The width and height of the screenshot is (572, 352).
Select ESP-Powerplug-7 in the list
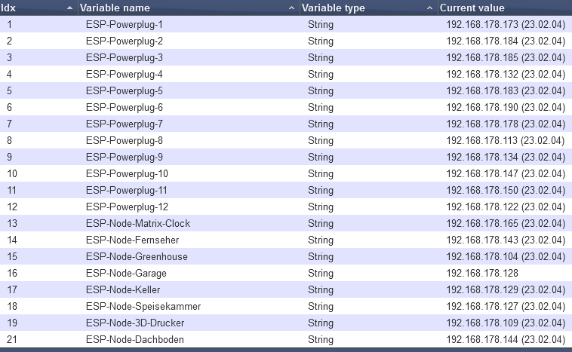pyautogui.click(x=125, y=124)
